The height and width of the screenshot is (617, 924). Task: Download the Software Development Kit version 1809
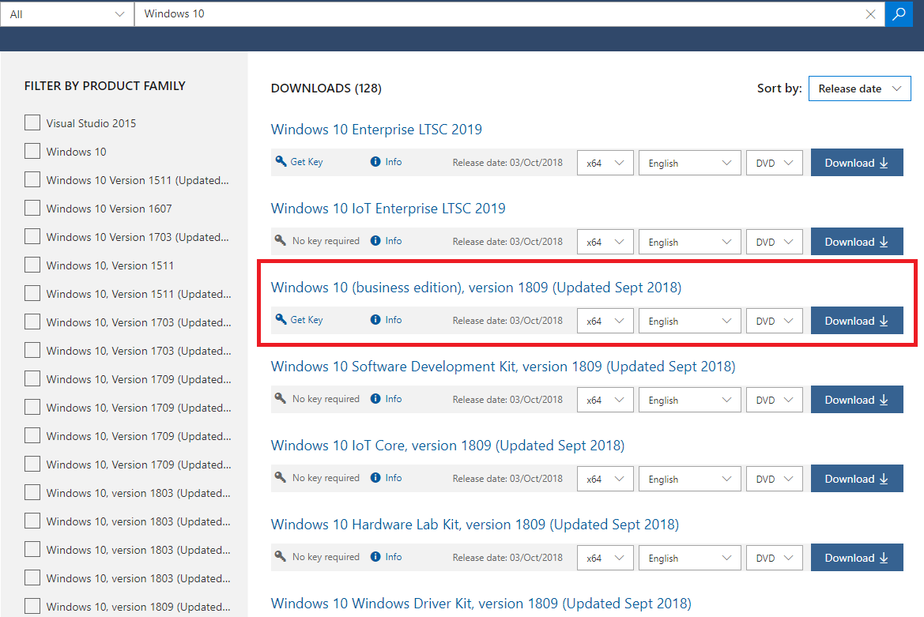pos(857,399)
